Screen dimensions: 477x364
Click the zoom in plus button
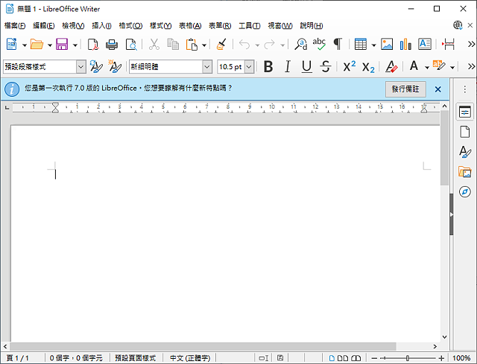(x=441, y=358)
